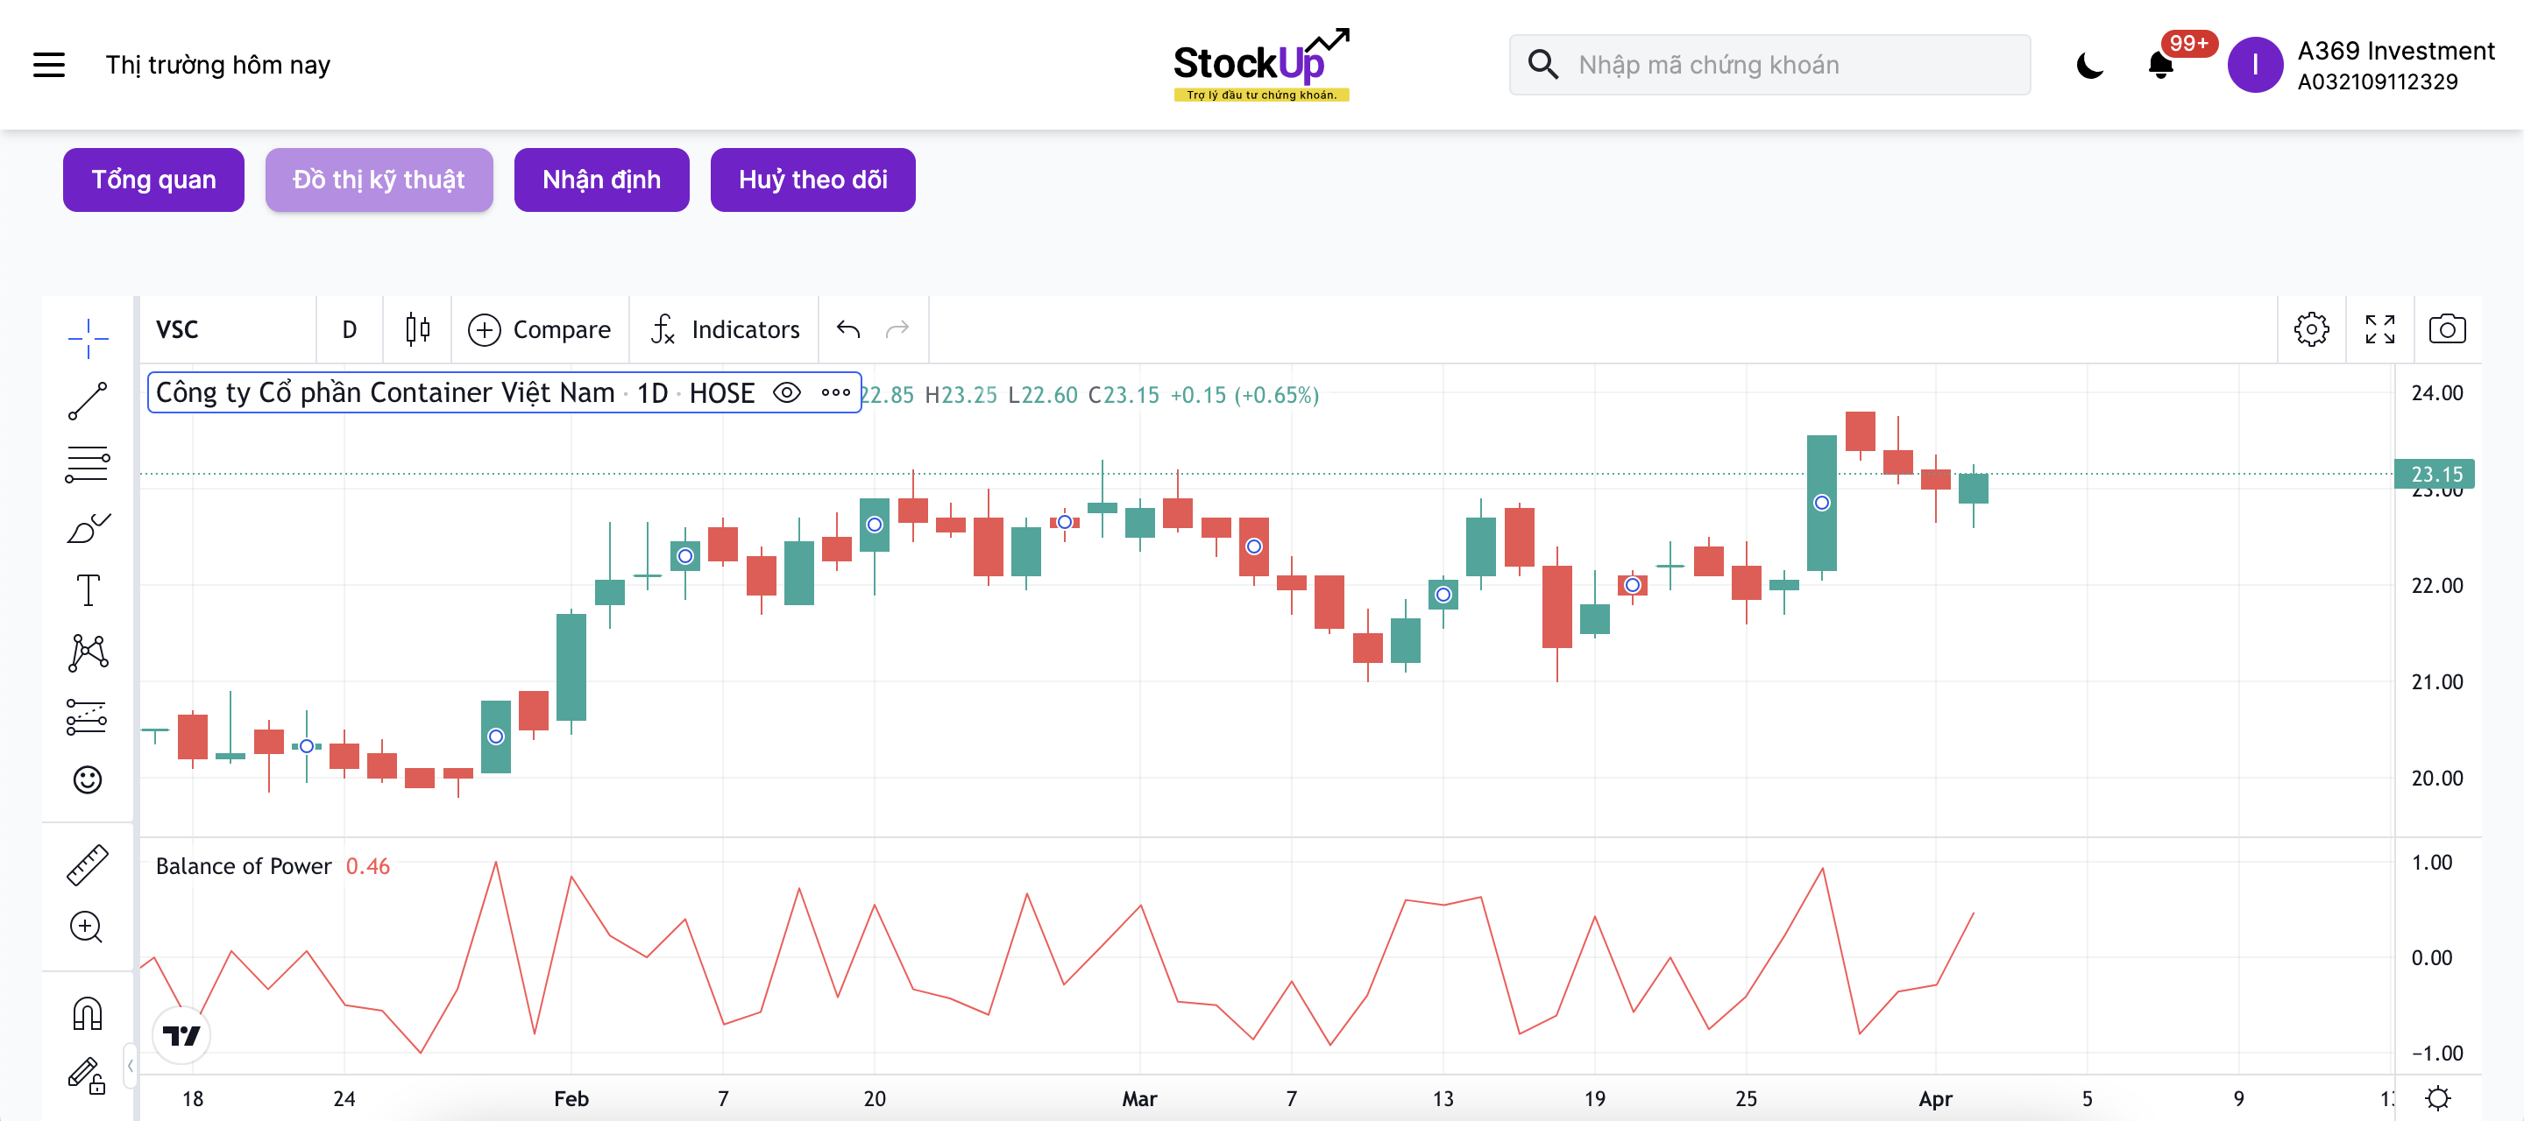This screenshot has width=2524, height=1121.
Task: Click the Feb date label
Action: tap(571, 1099)
